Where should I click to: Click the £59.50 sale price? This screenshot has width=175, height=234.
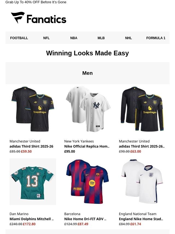[x=26, y=151]
